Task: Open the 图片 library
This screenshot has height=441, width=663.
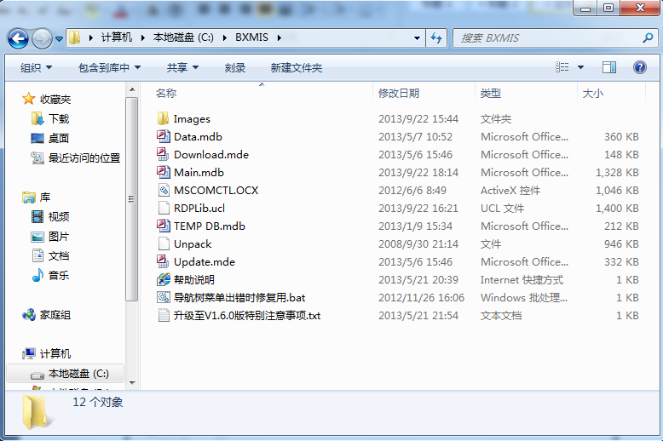Action: (50, 237)
